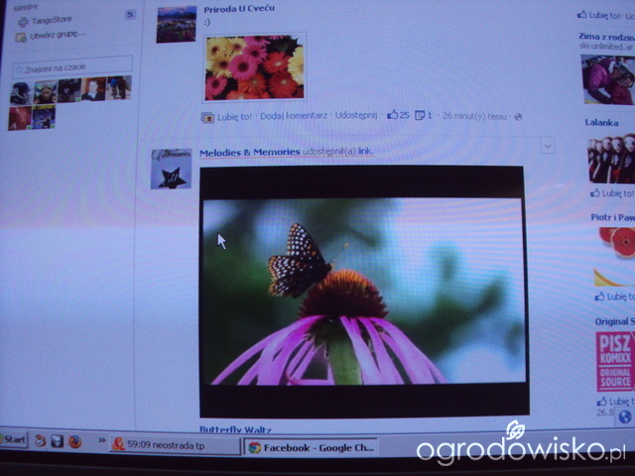Viewport: 635px width, 476px height.
Task: Open the Lalanka ad title
Action: point(601,122)
